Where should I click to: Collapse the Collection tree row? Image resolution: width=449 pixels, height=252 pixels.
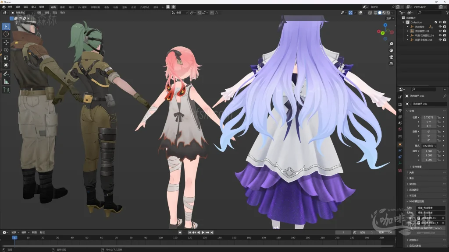[403, 22]
